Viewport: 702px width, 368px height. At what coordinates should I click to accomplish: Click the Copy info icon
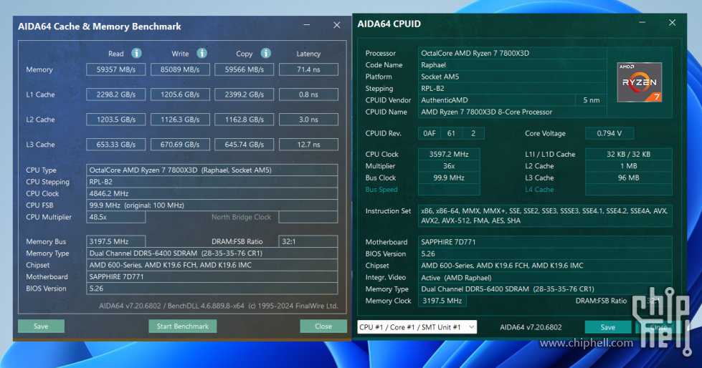pos(266,53)
